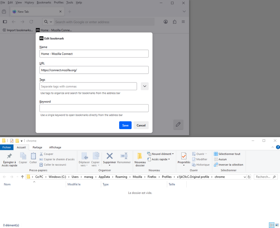This screenshot has height=228, width=280.
Task: Switch to the Affichage ribbon tab
Action: pyautogui.click(x=55, y=147)
